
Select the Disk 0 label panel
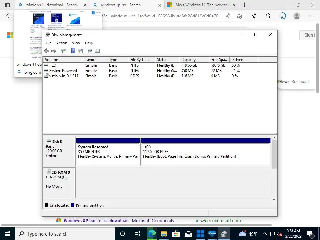(x=59, y=152)
